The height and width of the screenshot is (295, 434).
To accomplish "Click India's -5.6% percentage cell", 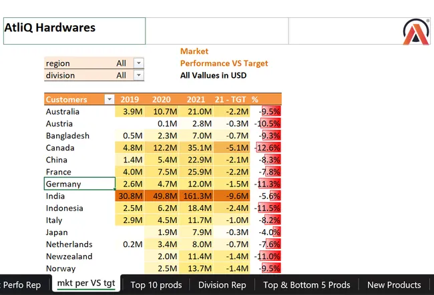I will click(x=266, y=196).
